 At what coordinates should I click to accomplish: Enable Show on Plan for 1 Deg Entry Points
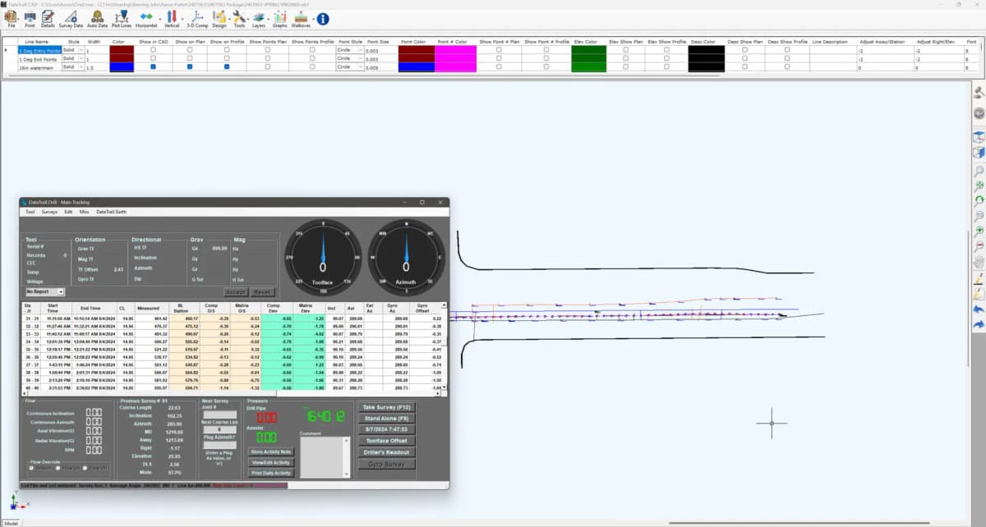point(190,50)
